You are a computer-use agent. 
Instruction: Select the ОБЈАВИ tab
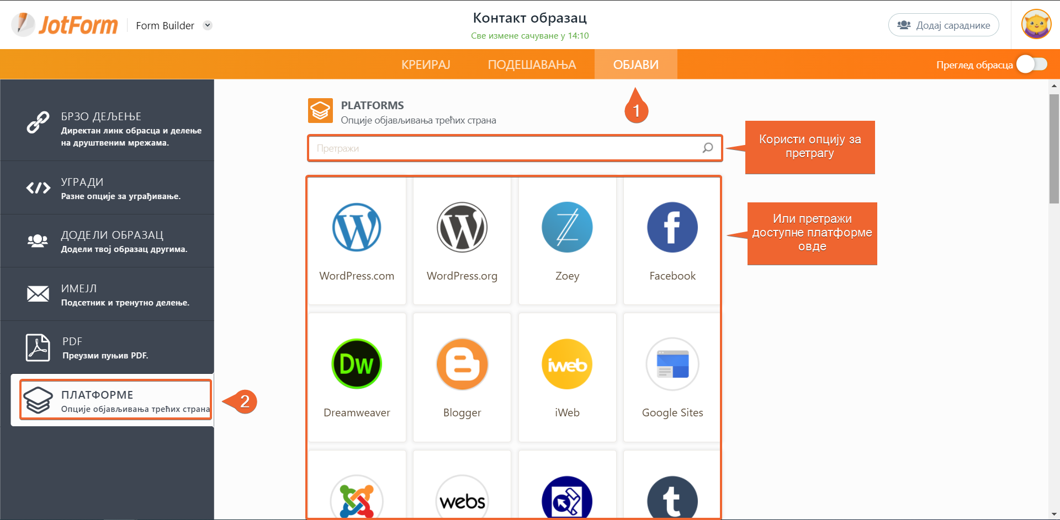(x=636, y=65)
